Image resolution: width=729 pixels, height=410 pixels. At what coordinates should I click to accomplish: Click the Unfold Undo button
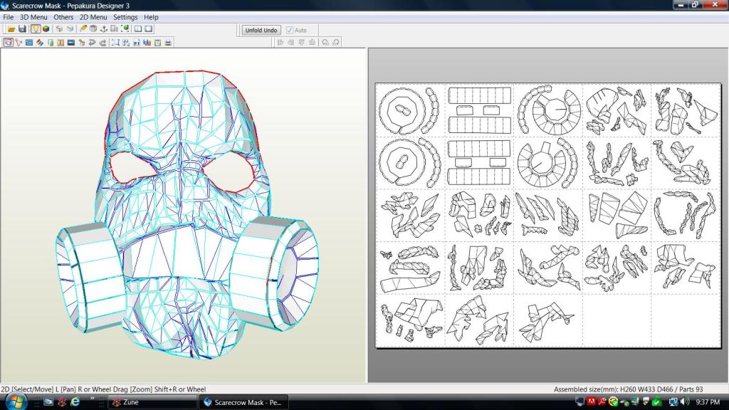pos(261,30)
